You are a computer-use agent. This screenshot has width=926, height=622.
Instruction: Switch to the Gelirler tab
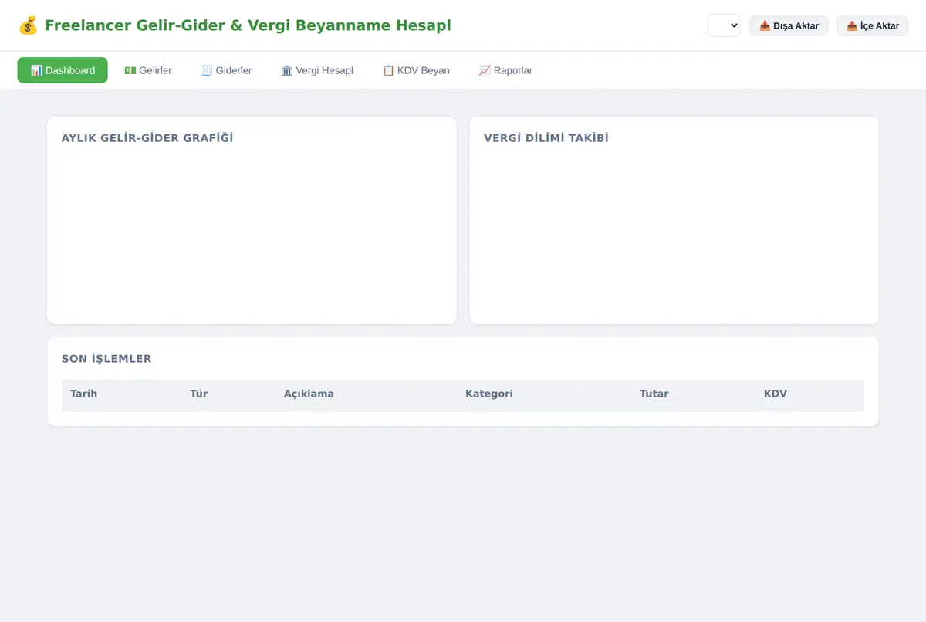(x=148, y=70)
